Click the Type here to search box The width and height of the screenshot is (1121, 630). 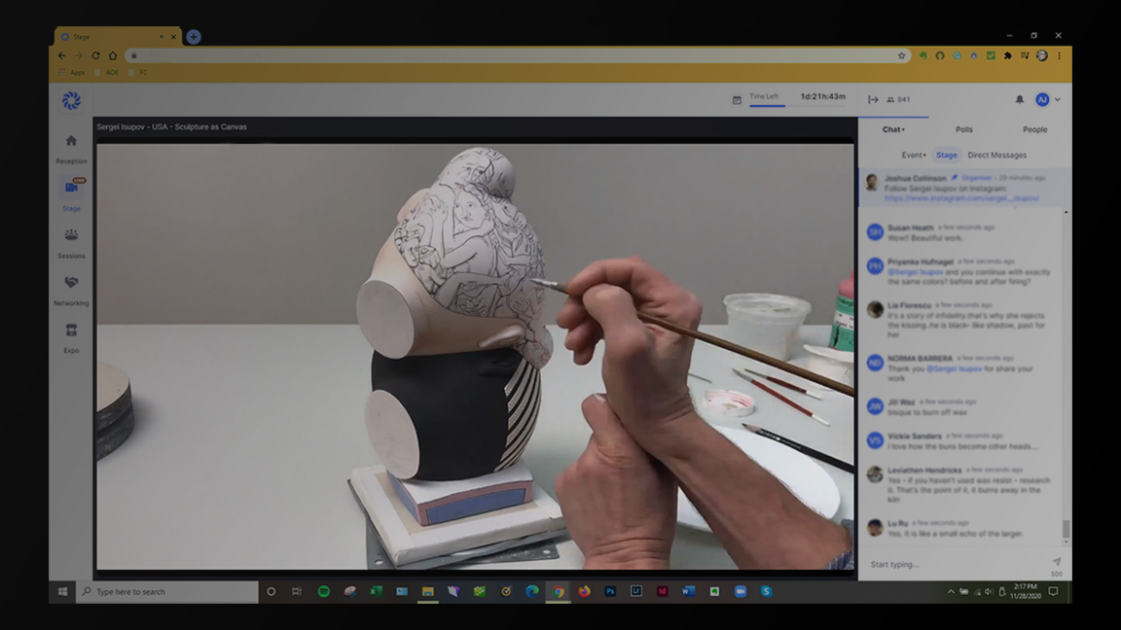167,591
